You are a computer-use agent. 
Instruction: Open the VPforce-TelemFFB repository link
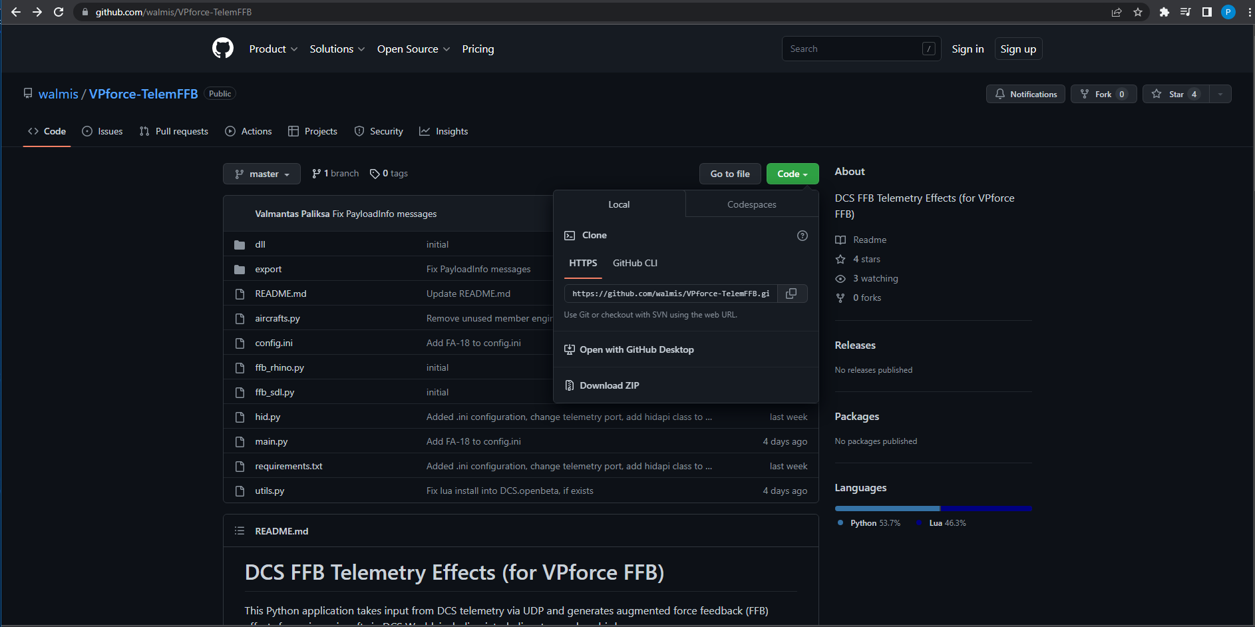click(144, 94)
